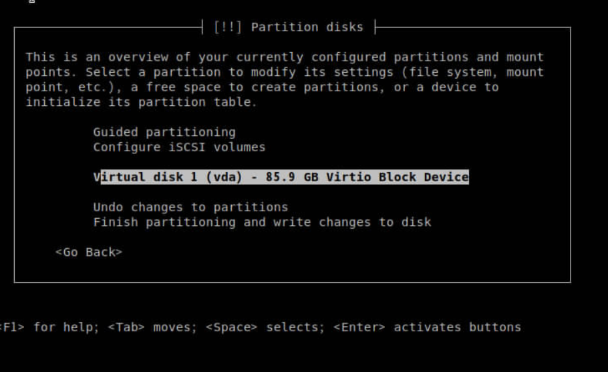This screenshot has height=372, width=608.
Task: Choose Undo changes to partitions
Action: pos(190,207)
